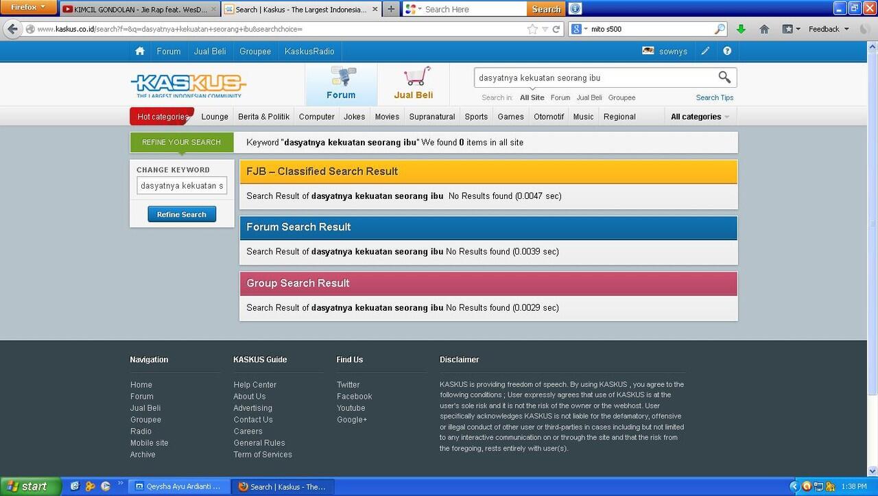
Task: Open the Twitter footer link
Action: pyautogui.click(x=348, y=385)
